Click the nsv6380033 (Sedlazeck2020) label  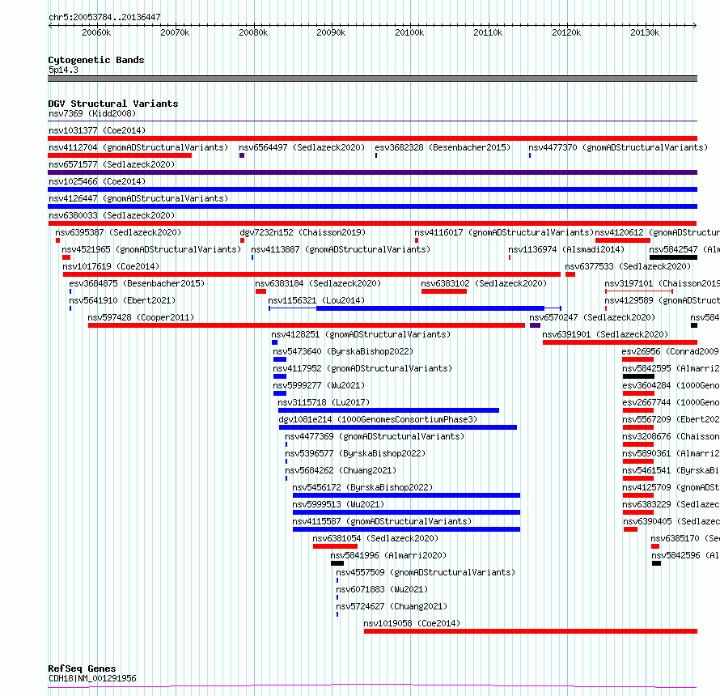point(112,215)
